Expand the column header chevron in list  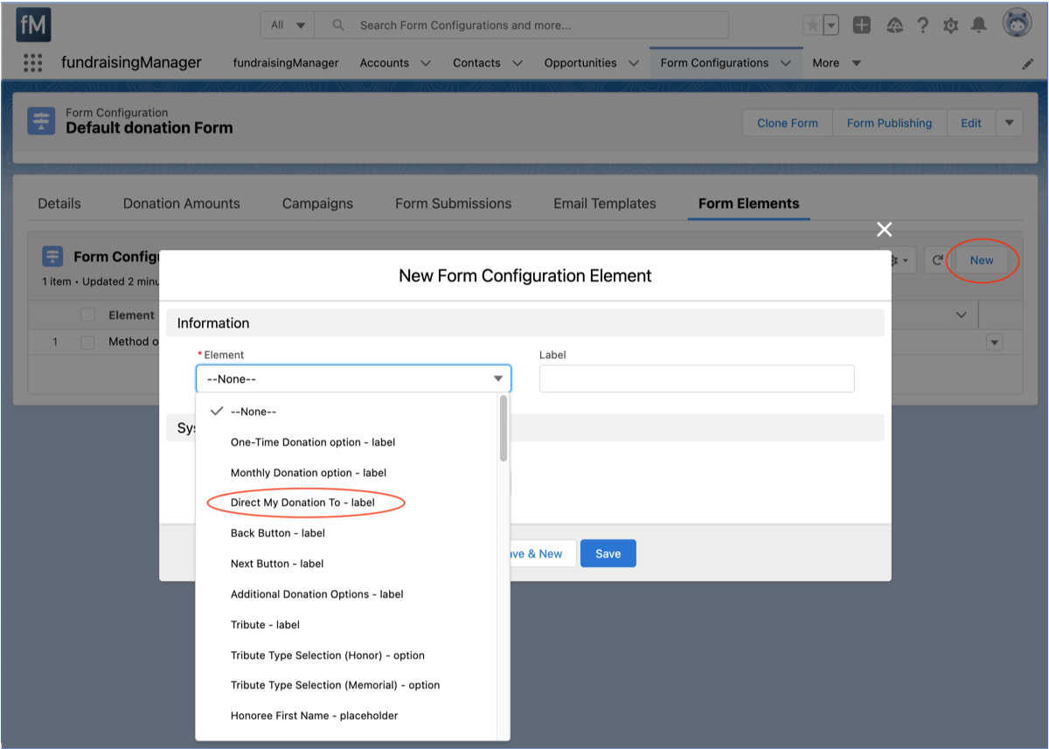click(x=962, y=315)
